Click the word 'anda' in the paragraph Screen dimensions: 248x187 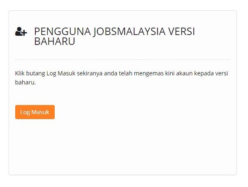point(111,73)
